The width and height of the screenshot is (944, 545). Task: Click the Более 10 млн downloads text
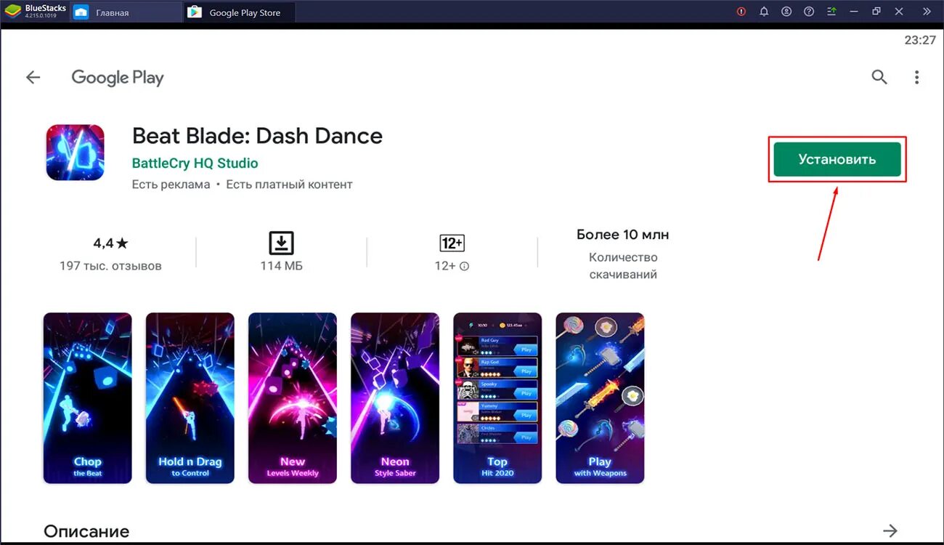point(623,235)
